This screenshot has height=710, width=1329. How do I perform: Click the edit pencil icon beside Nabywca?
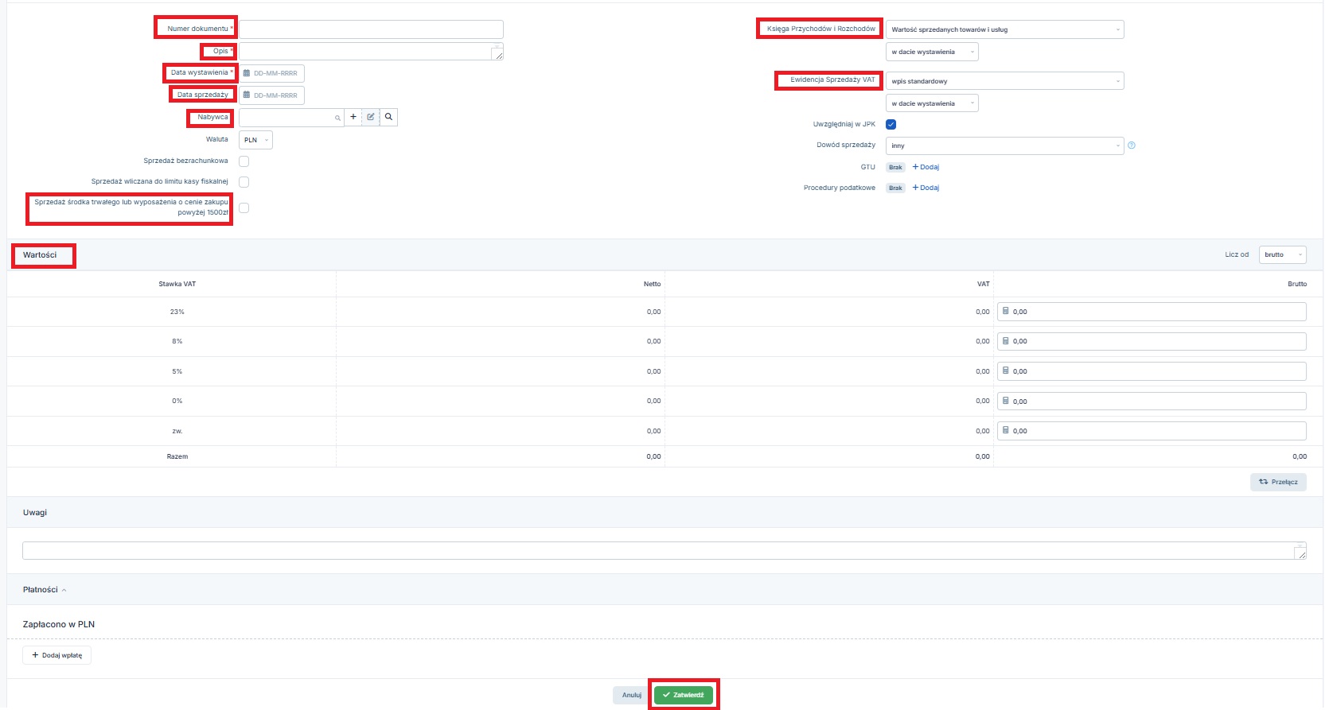(371, 117)
